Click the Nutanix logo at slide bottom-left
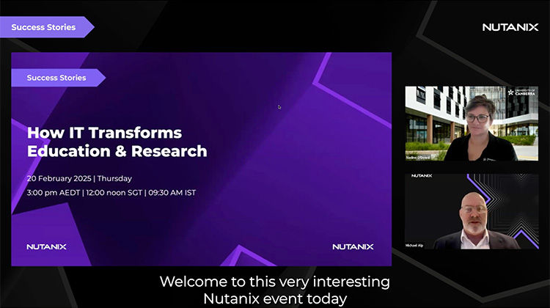 pyautogui.click(x=47, y=247)
